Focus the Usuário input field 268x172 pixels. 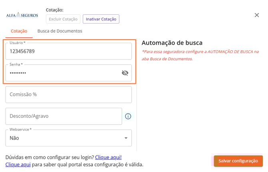[64, 51]
